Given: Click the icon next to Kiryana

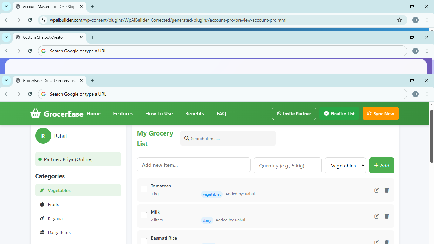Looking at the screenshot, I should (42, 218).
